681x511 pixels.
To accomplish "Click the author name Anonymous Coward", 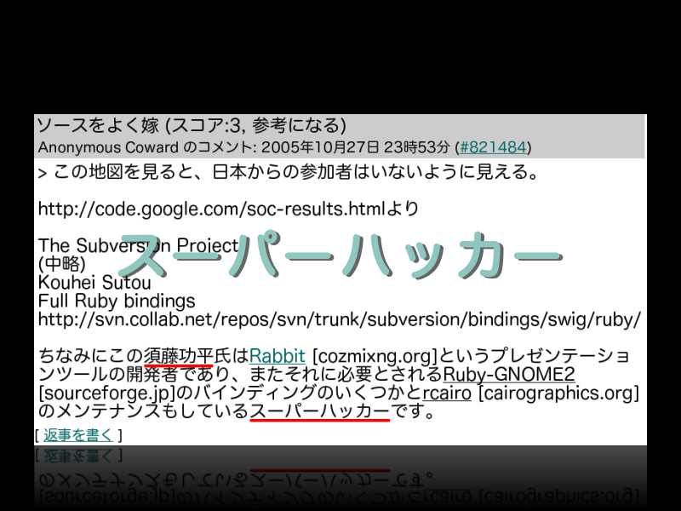I will pos(108,147).
